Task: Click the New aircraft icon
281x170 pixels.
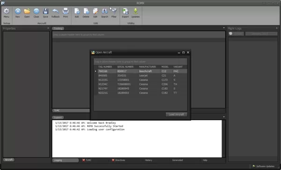Action: click(x=18, y=11)
